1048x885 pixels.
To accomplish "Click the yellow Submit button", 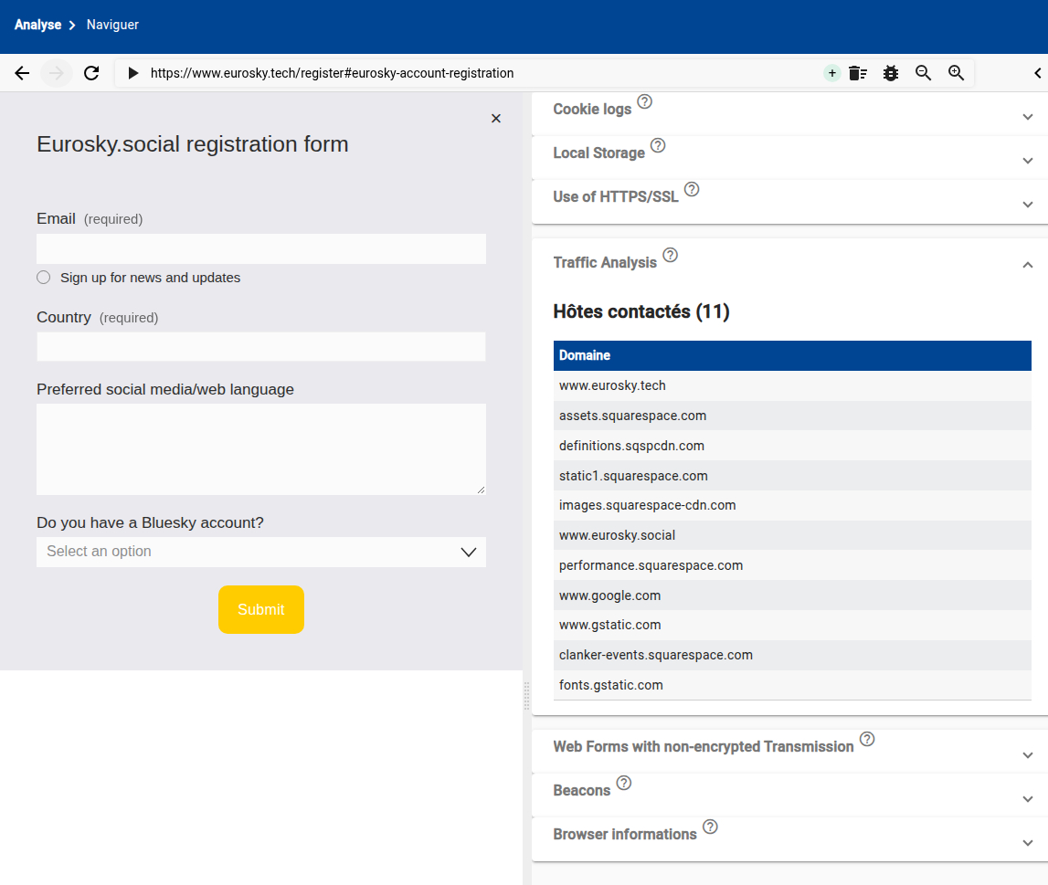I will [x=261, y=609].
